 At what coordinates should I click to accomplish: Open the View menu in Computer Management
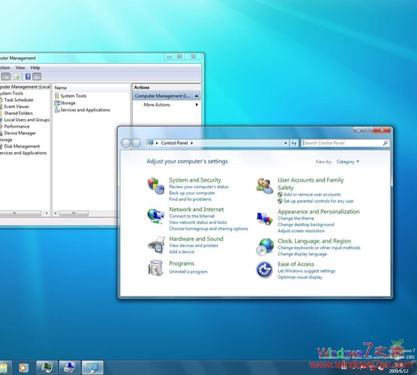20,68
